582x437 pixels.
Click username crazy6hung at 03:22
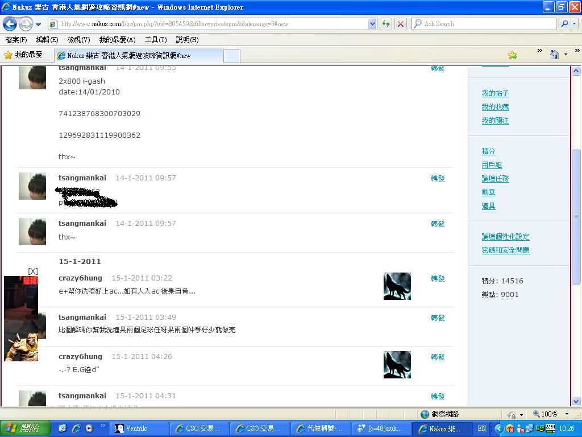pos(80,278)
